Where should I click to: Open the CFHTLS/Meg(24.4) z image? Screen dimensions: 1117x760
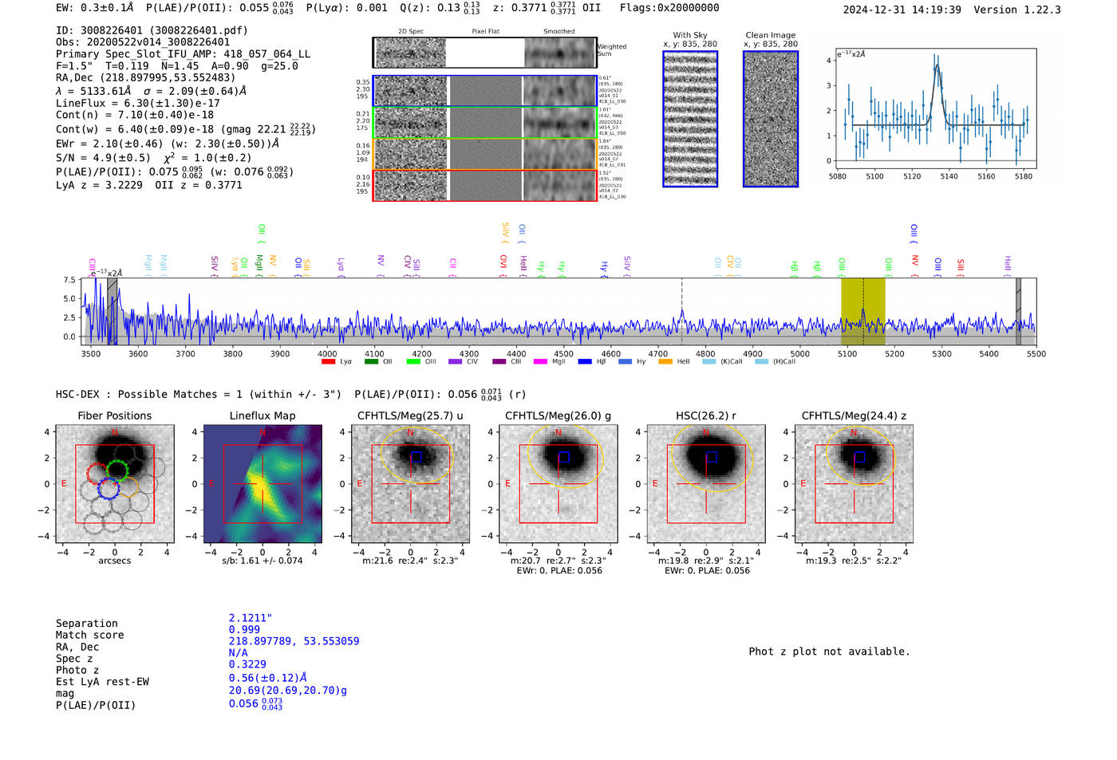pos(854,484)
